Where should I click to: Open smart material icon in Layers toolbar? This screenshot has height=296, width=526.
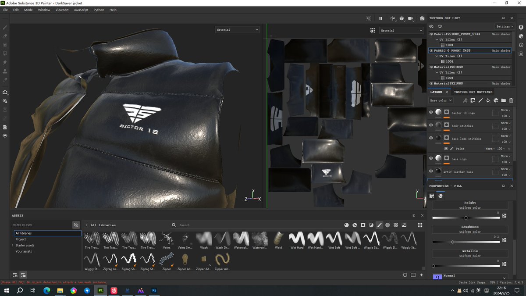pos(496,100)
